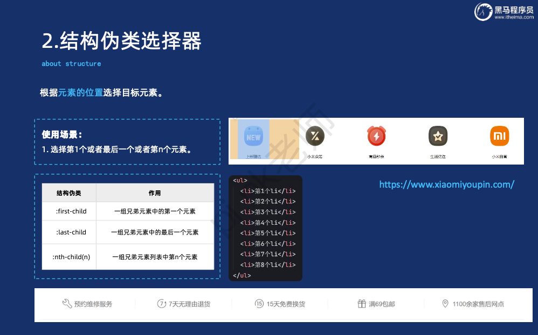Image resolution: width=538 pixels, height=335 pixels.
Task: Click the 结构伪类 table header
Action: click(69, 193)
